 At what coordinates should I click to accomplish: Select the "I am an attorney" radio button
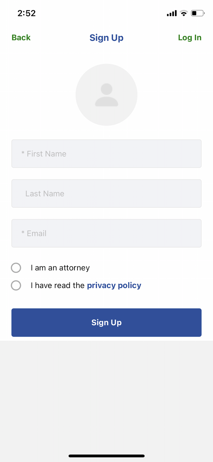click(16, 268)
